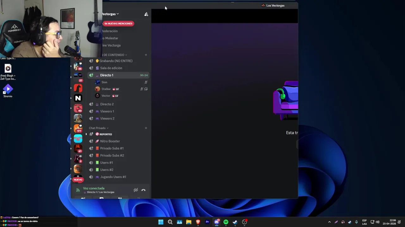Show hidden system tray icons
405x227 pixels.
(329, 222)
